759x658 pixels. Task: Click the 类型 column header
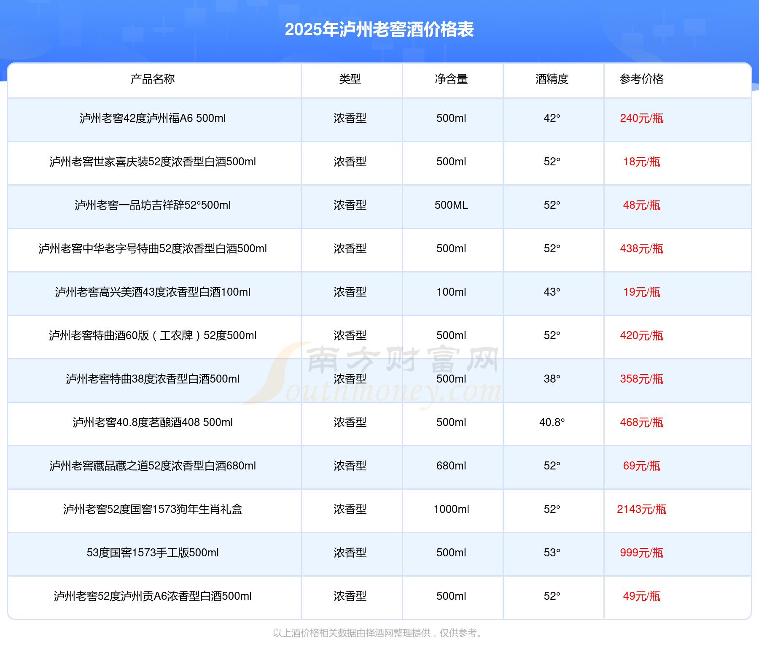point(350,79)
